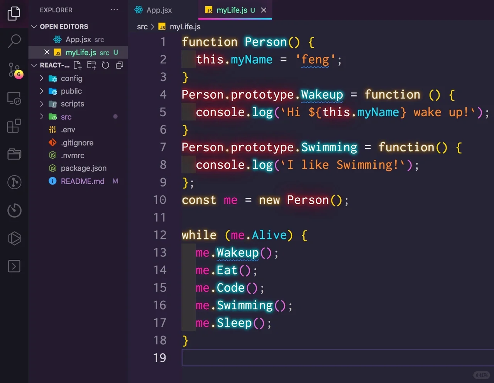
Task: Open the Project Manager folder icon
Action: point(14,154)
